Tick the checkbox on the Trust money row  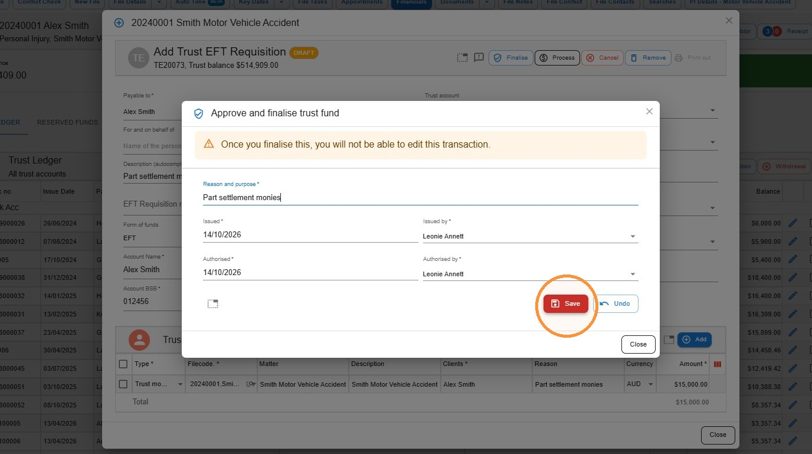123,384
